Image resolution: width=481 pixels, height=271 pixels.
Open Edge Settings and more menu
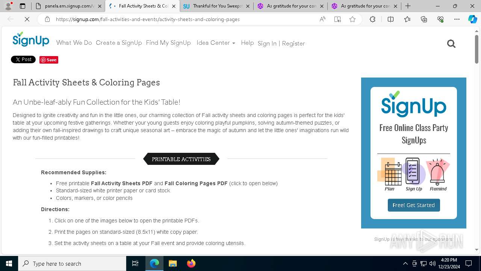tap(457, 19)
